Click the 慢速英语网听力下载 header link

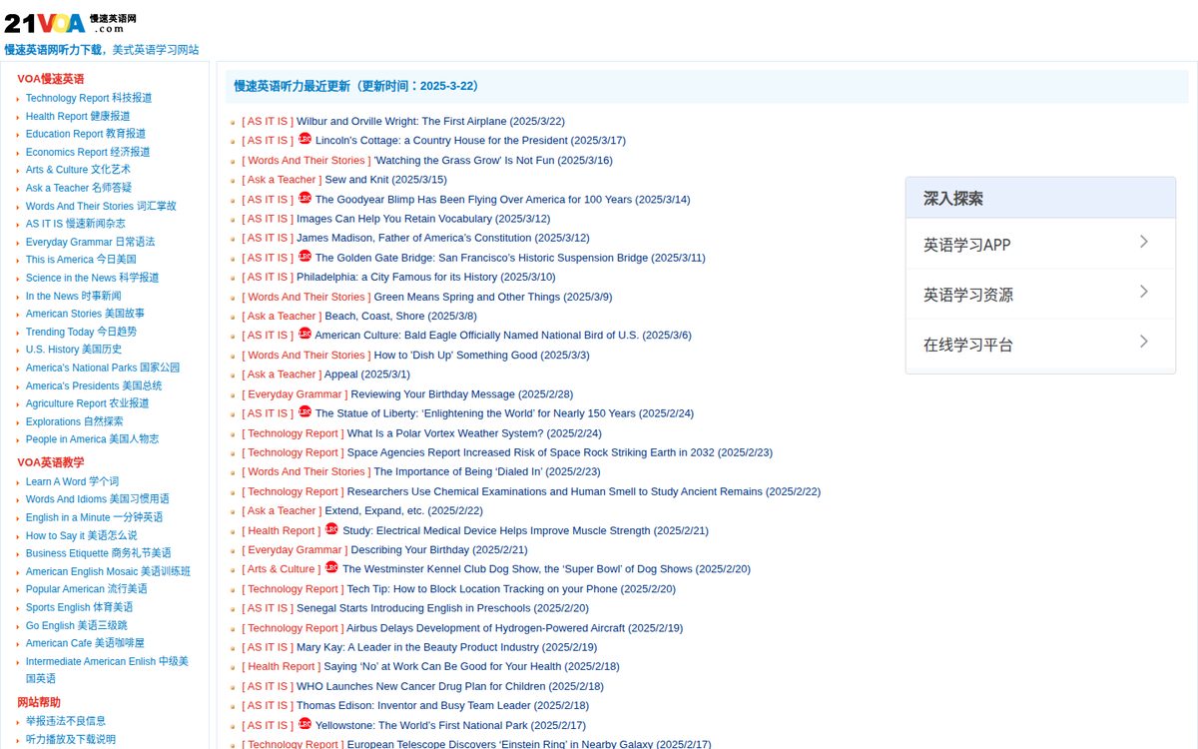pyautogui.click(x=53, y=50)
